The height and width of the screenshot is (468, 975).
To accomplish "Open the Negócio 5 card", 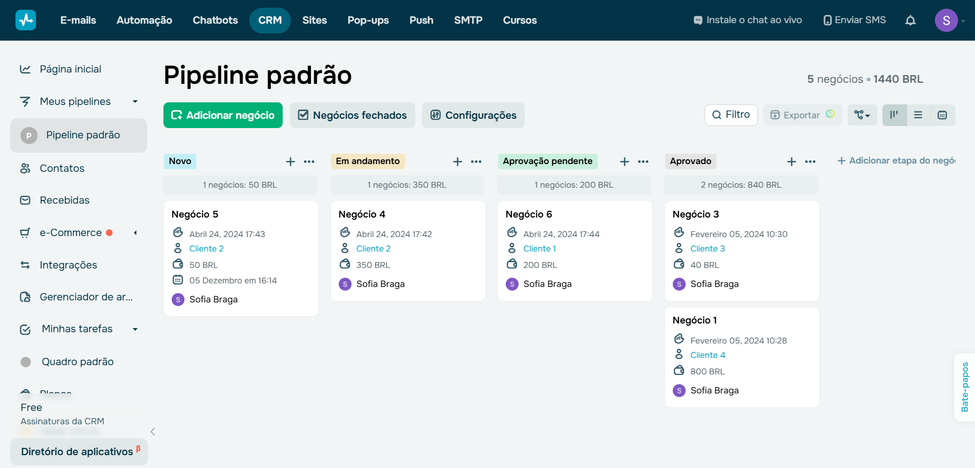I will 241,259.
